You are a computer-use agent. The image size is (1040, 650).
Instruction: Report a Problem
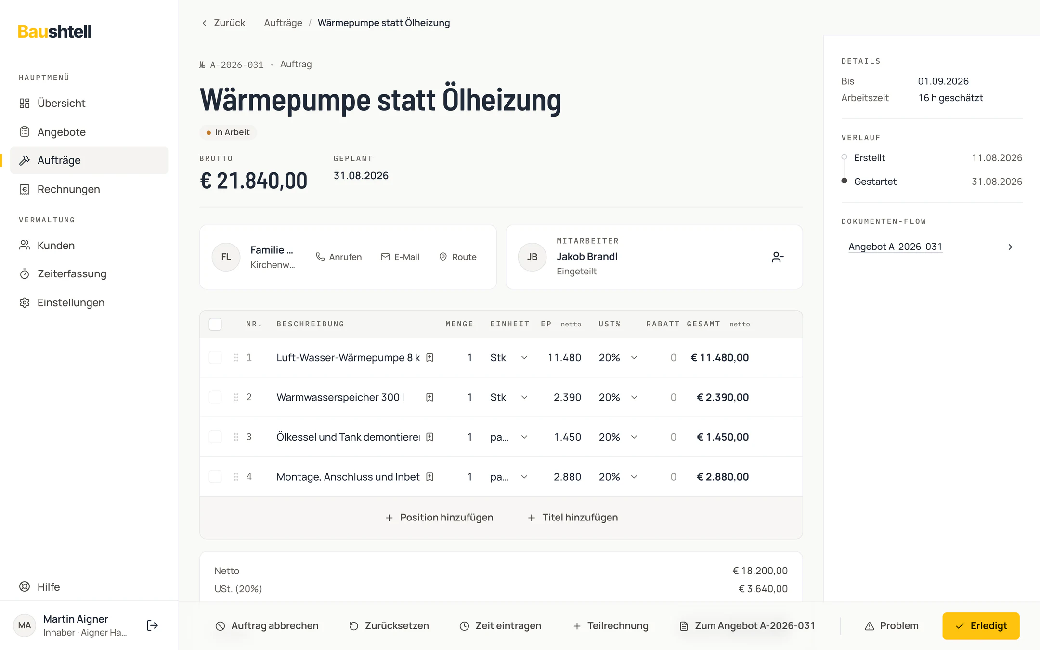coord(892,626)
